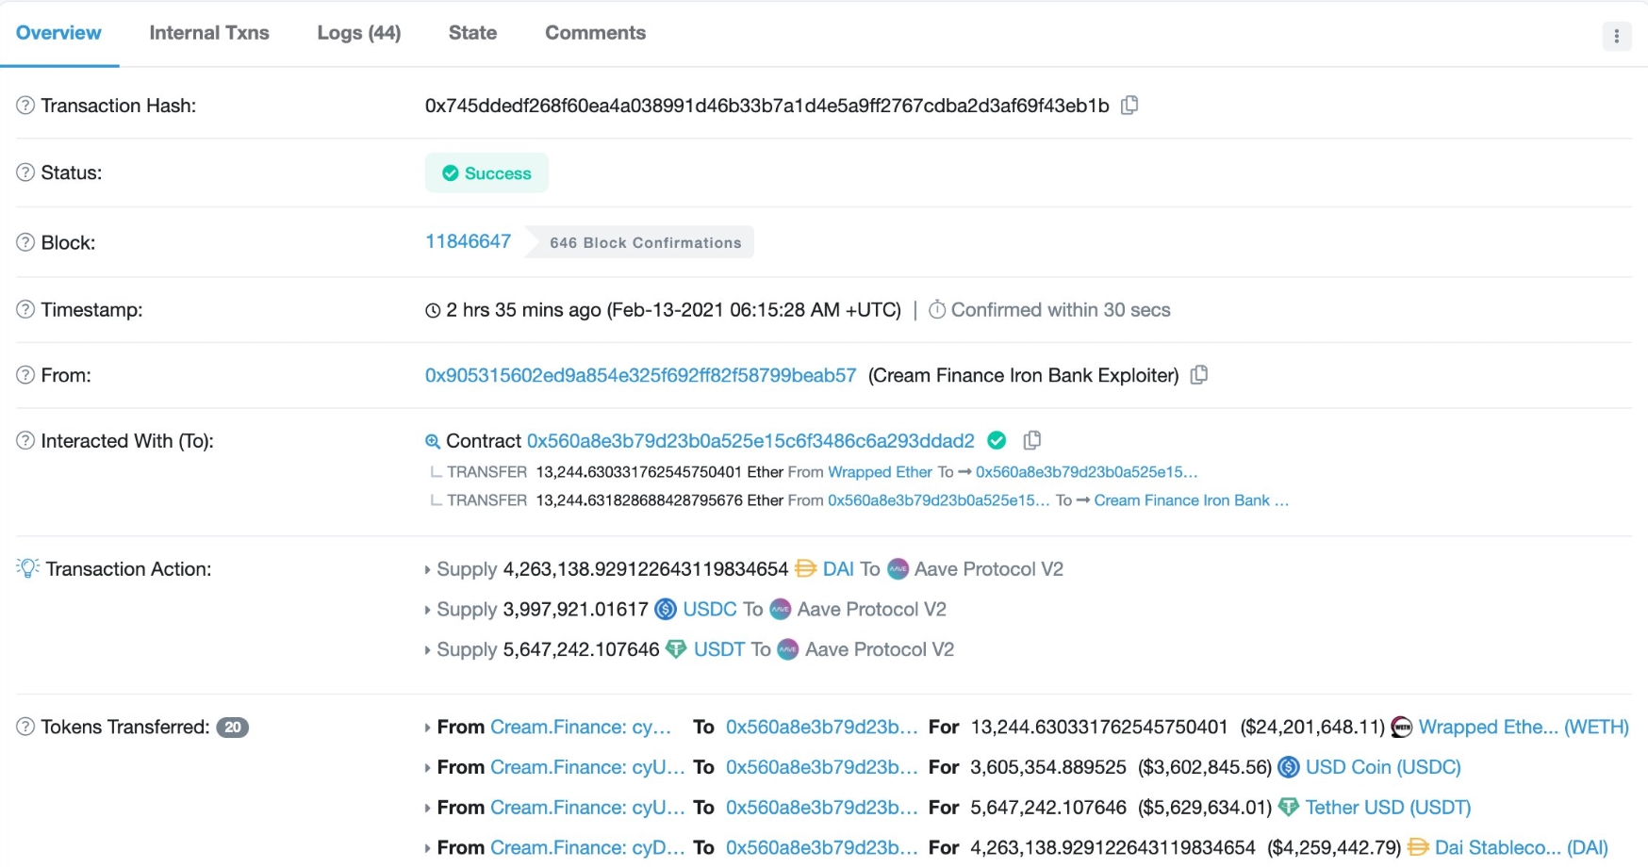Open the Cream.Finance: cy... sender in WETH row
Image resolution: width=1648 pixels, height=867 pixels.
[581, 727]
